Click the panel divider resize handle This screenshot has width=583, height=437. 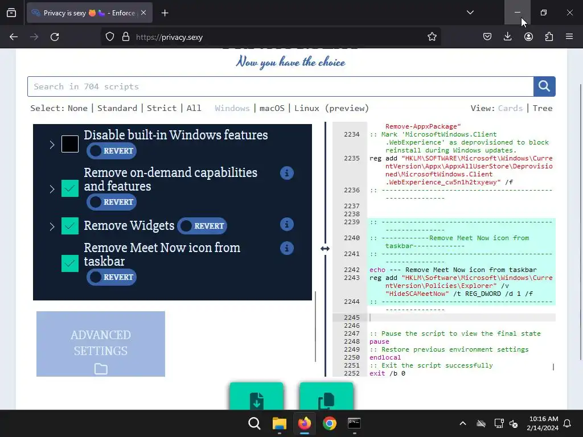(325, 249)
